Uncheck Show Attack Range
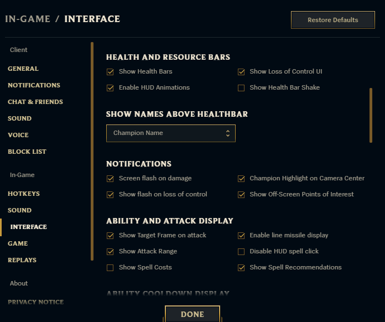Image resolution: width=385 pixels, height=322 pixels. pos(110,252)
